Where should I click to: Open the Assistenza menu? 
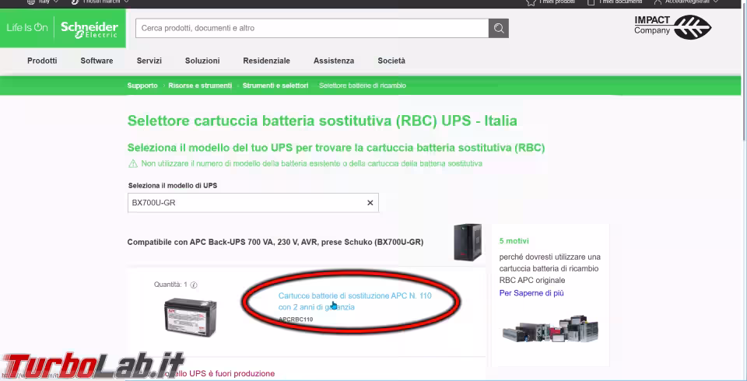pyautogui.click(x=333, y=61)
